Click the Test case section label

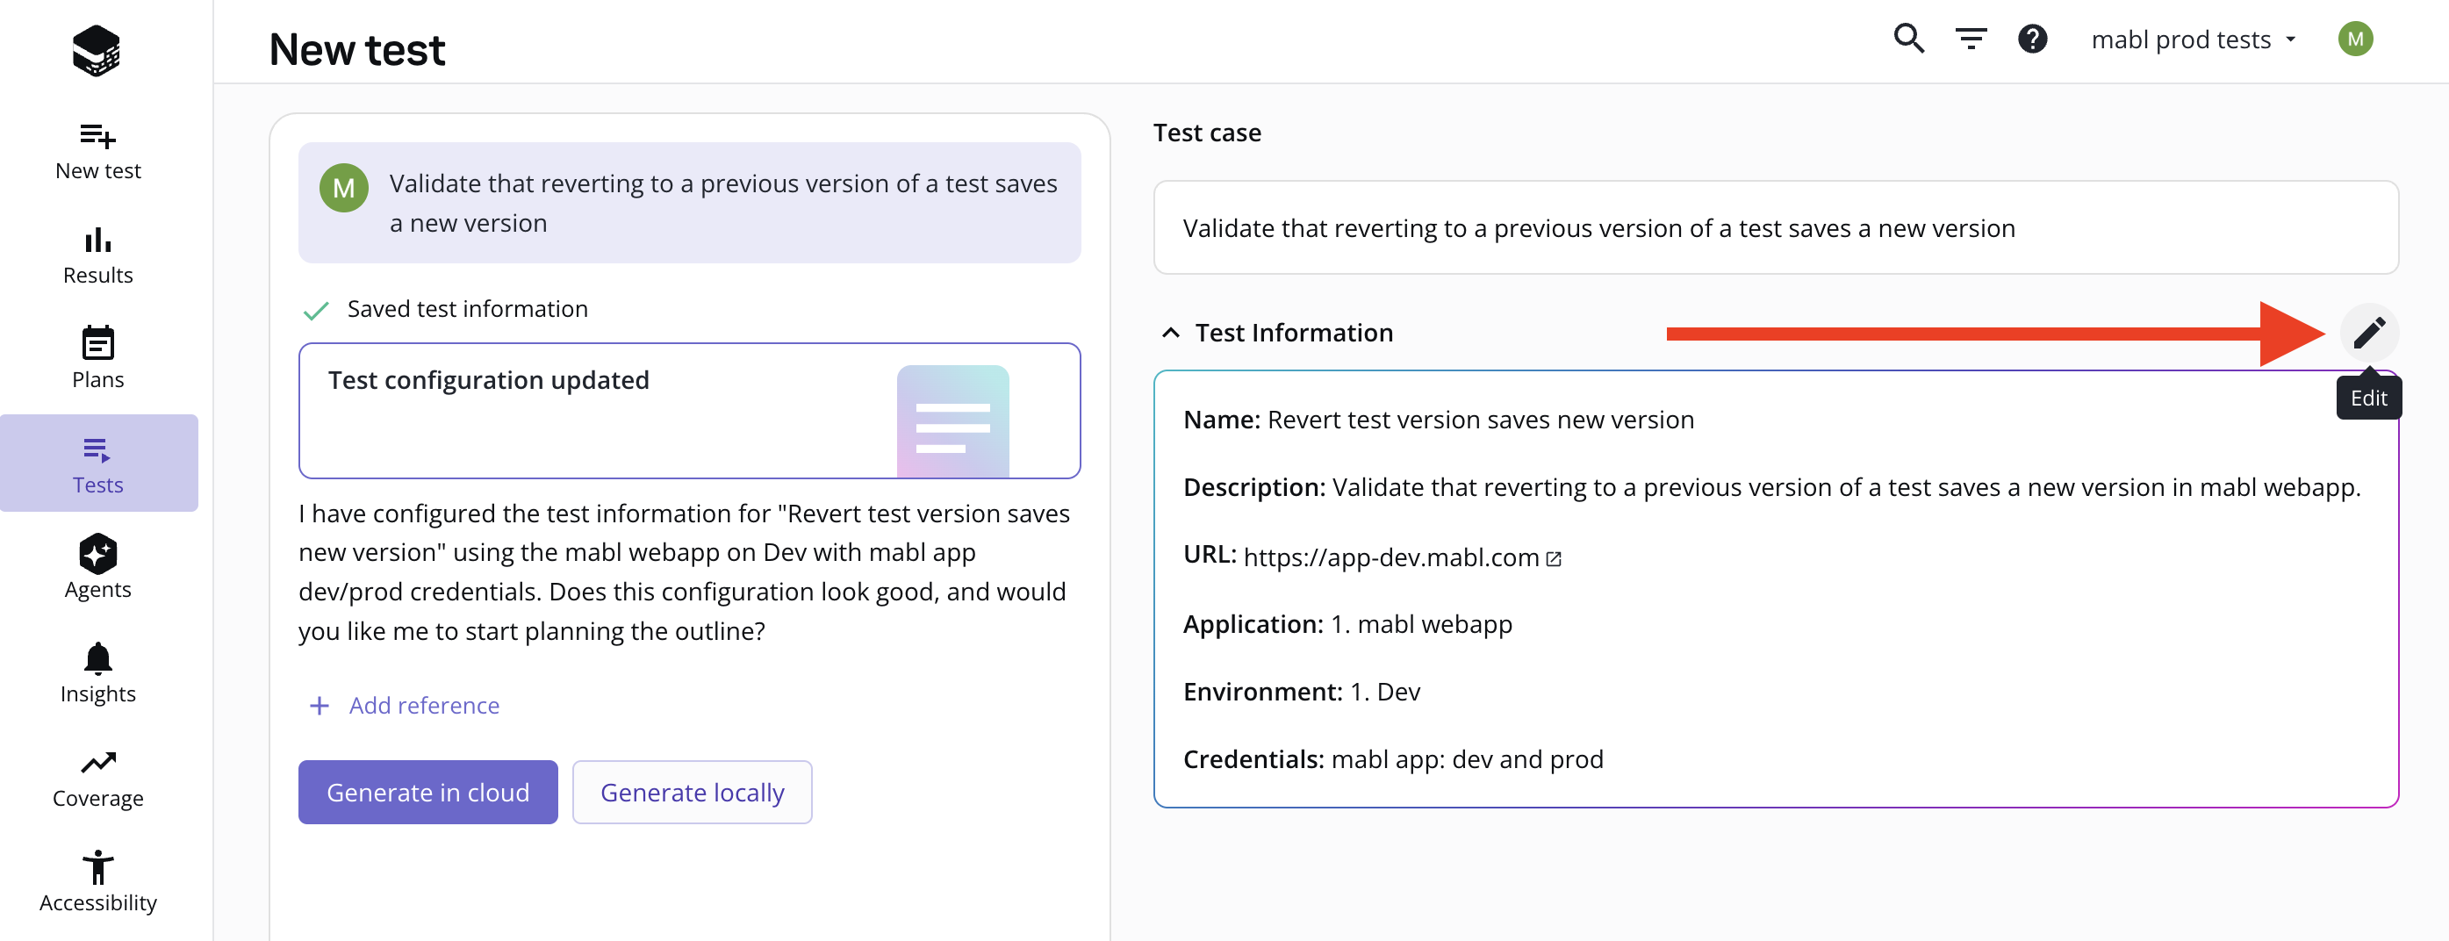tap(1206, 133)
